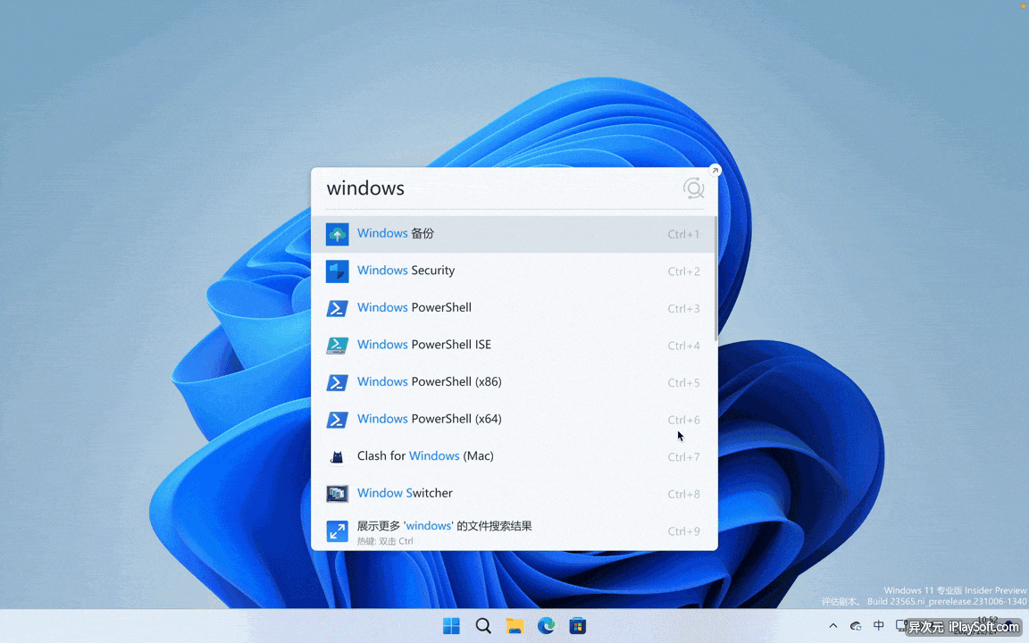
Task: Click the Clash for Windows cat icon
Action: 338,456
